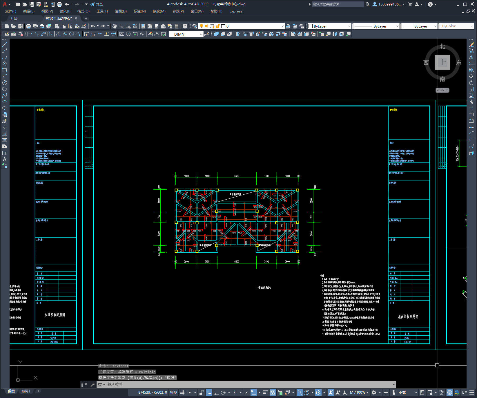Toggle Lineweight display in status bar

[265, 392]
